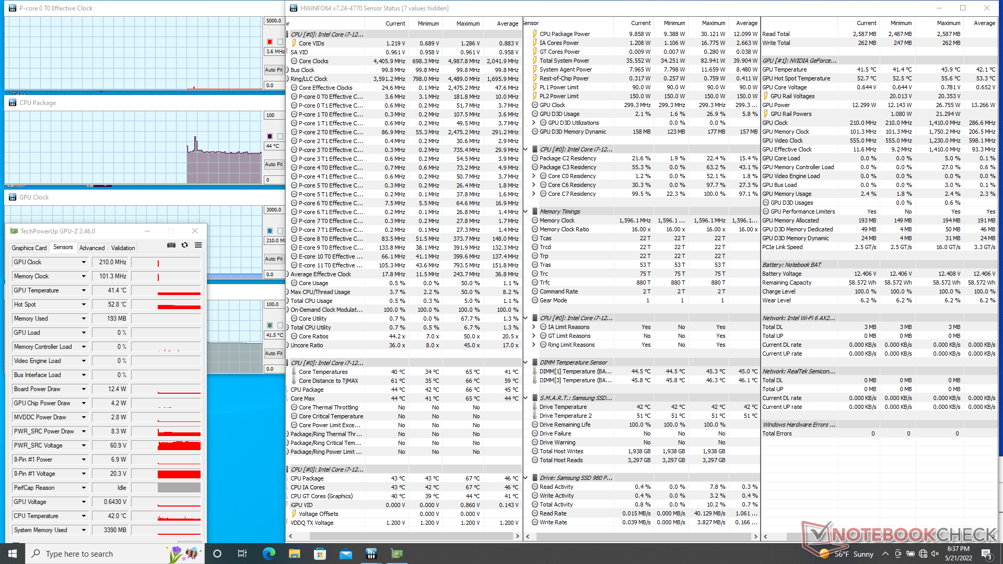Open the Validation tab in GPU-Z
The height and width of the screenshot is (564, 1003).
pos(123,248)
